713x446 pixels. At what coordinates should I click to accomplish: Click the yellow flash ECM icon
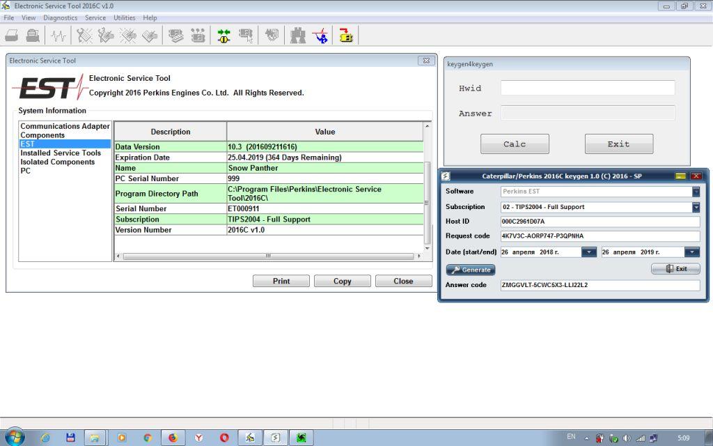tap(346, 36)
